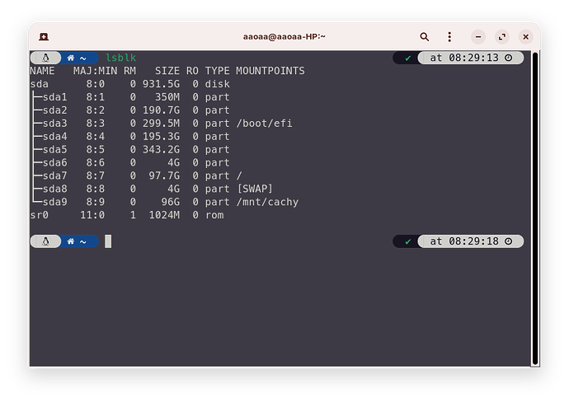
Task: Minimize the terminal window
Action: coord(478,37)
